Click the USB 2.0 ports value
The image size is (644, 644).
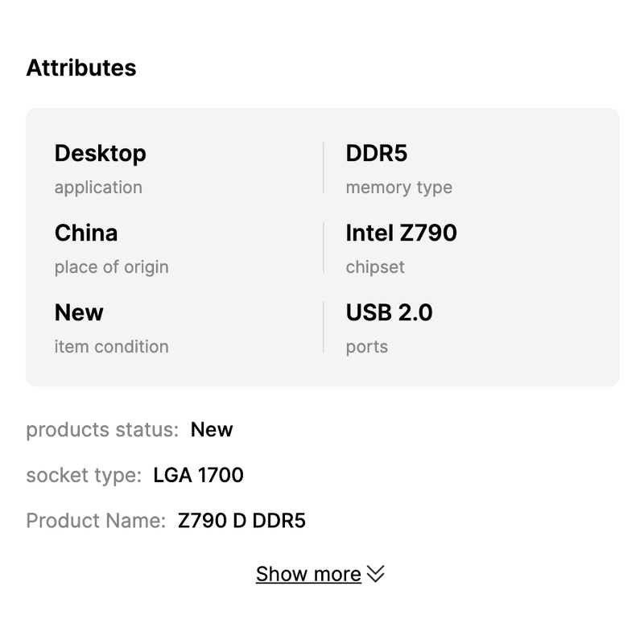click(390, 312)
